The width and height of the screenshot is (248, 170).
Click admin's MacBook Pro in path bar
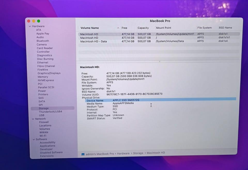tap(100, 154)
